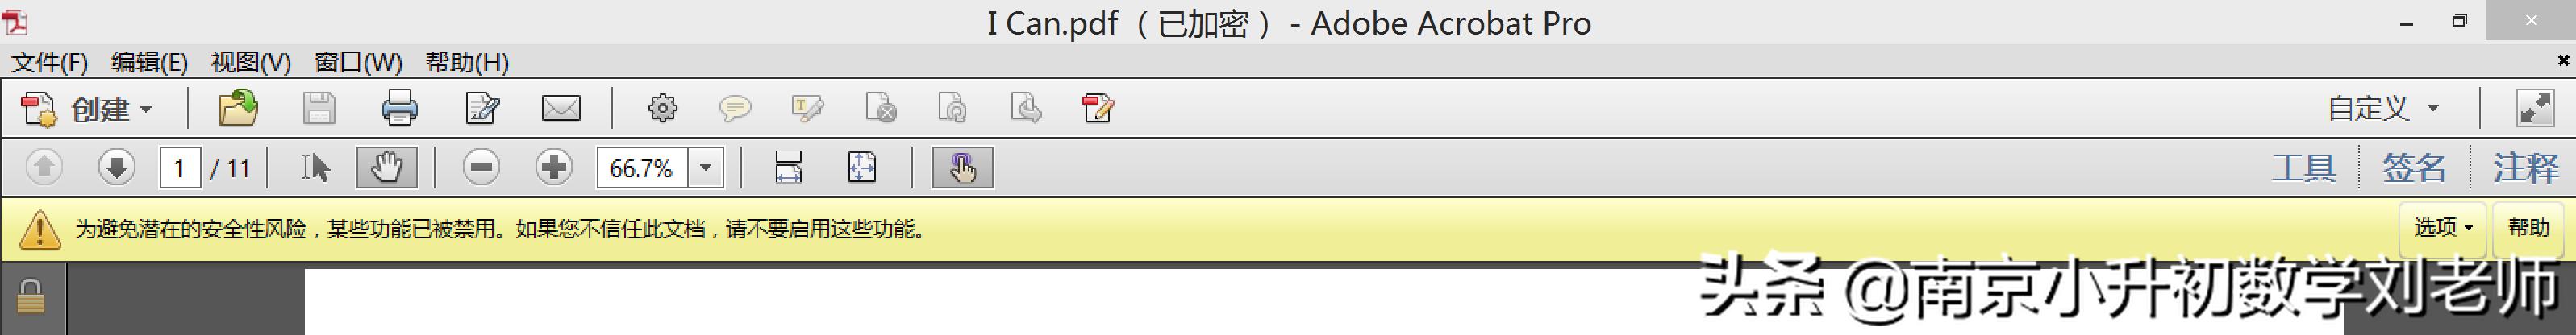Image resolution: width=2576 pixels, height=335 pixels.
Task: Toggle the touch mode hand button
Action: click(x=962, y=167)
